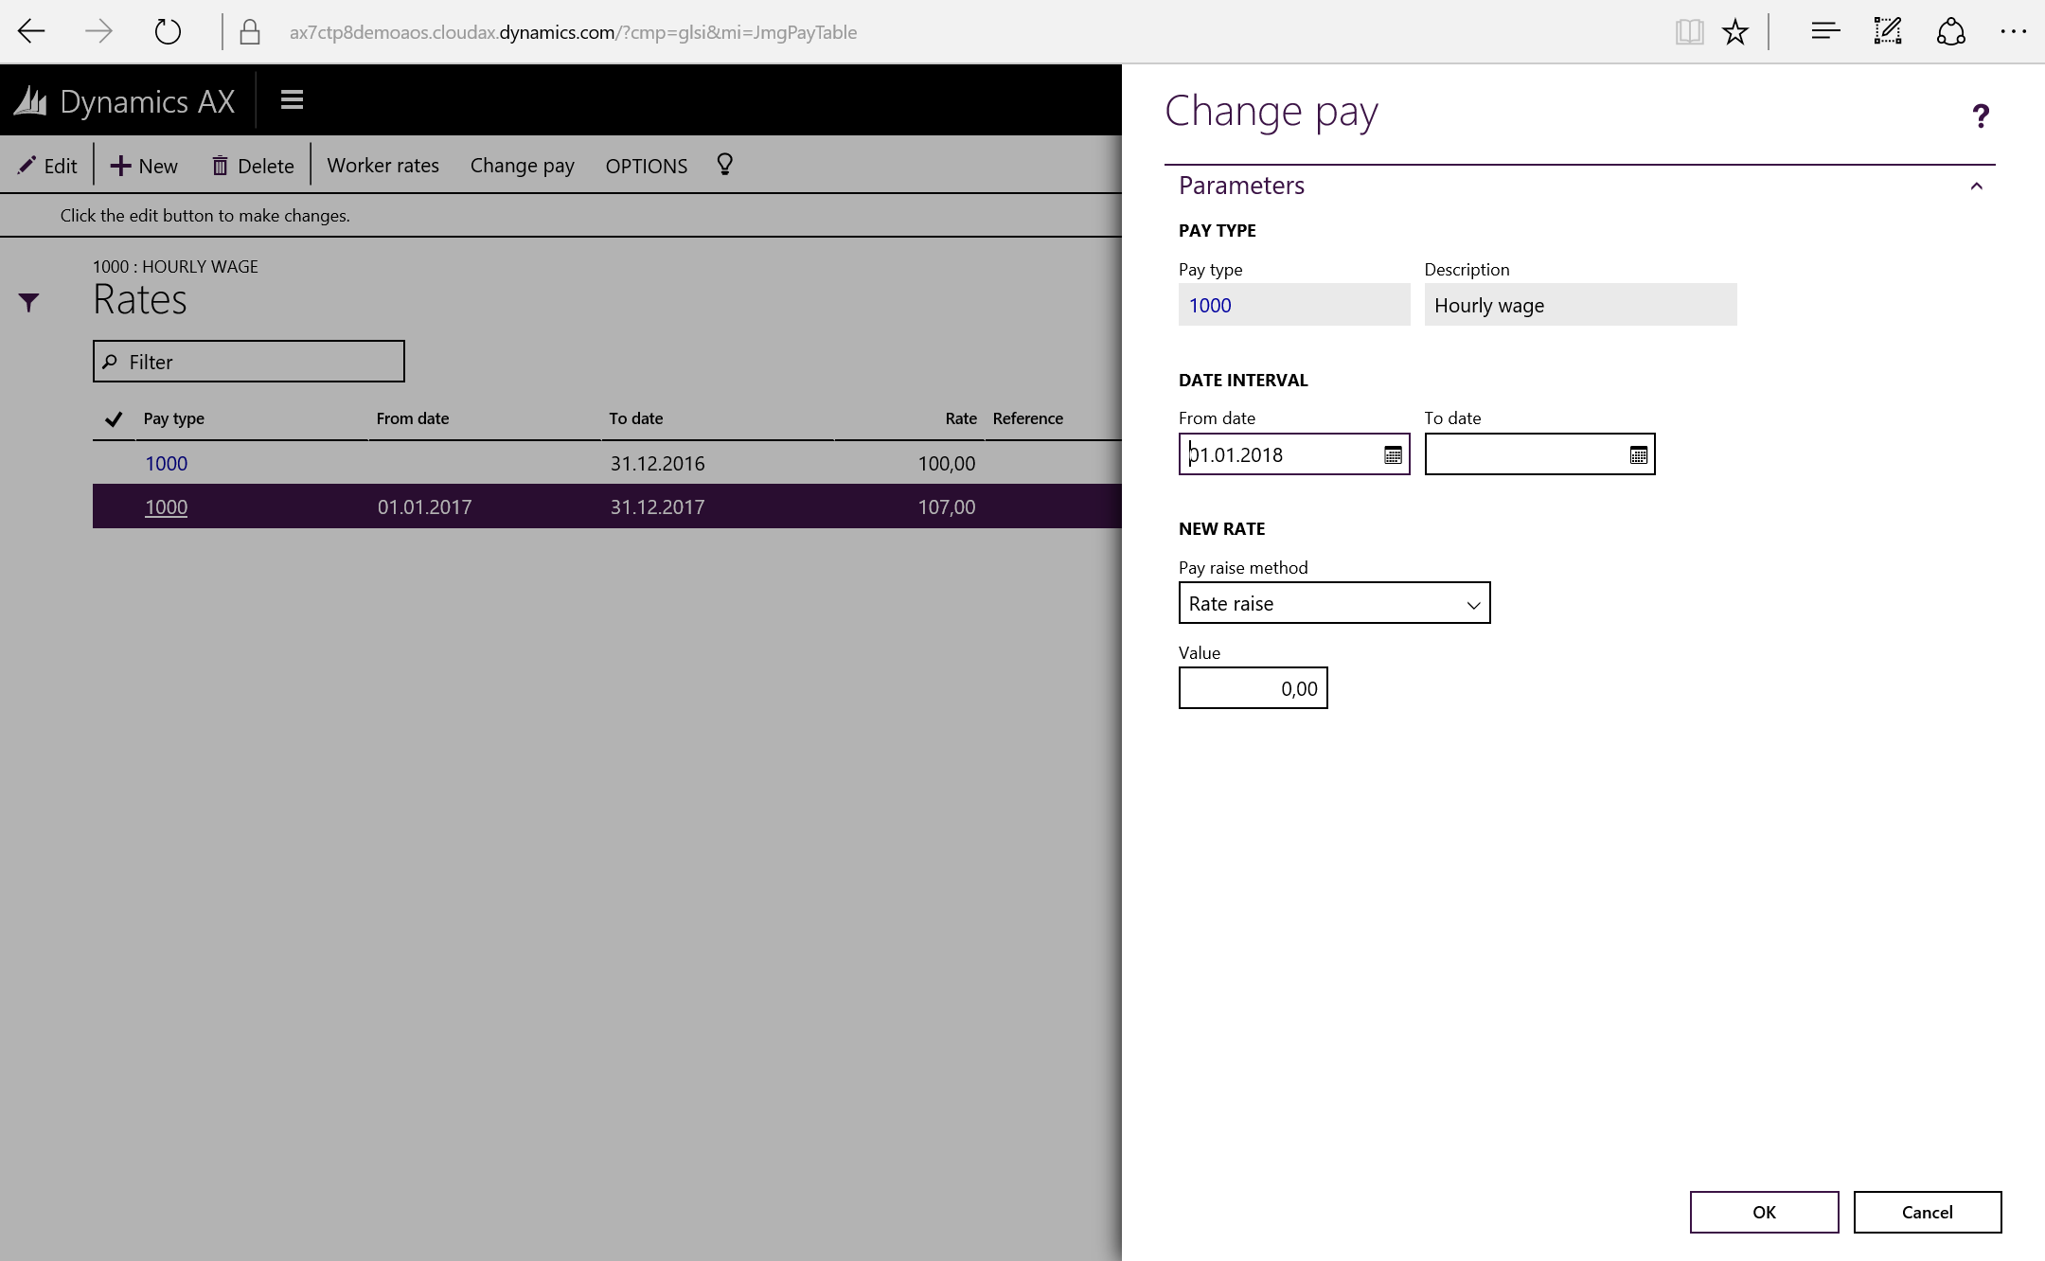This screenshot has height=1261, width=2045.
Task: Click Worker rates in action pane
Action: (382, 166)
